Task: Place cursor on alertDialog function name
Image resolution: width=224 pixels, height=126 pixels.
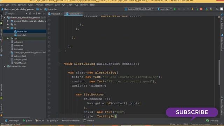Action: click(x=84, y=64)
